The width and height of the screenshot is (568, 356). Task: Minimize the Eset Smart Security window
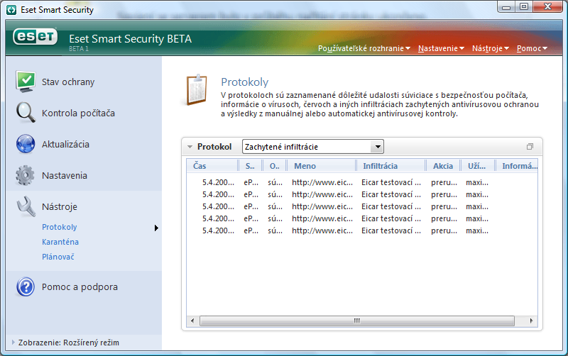click(506, 7)
